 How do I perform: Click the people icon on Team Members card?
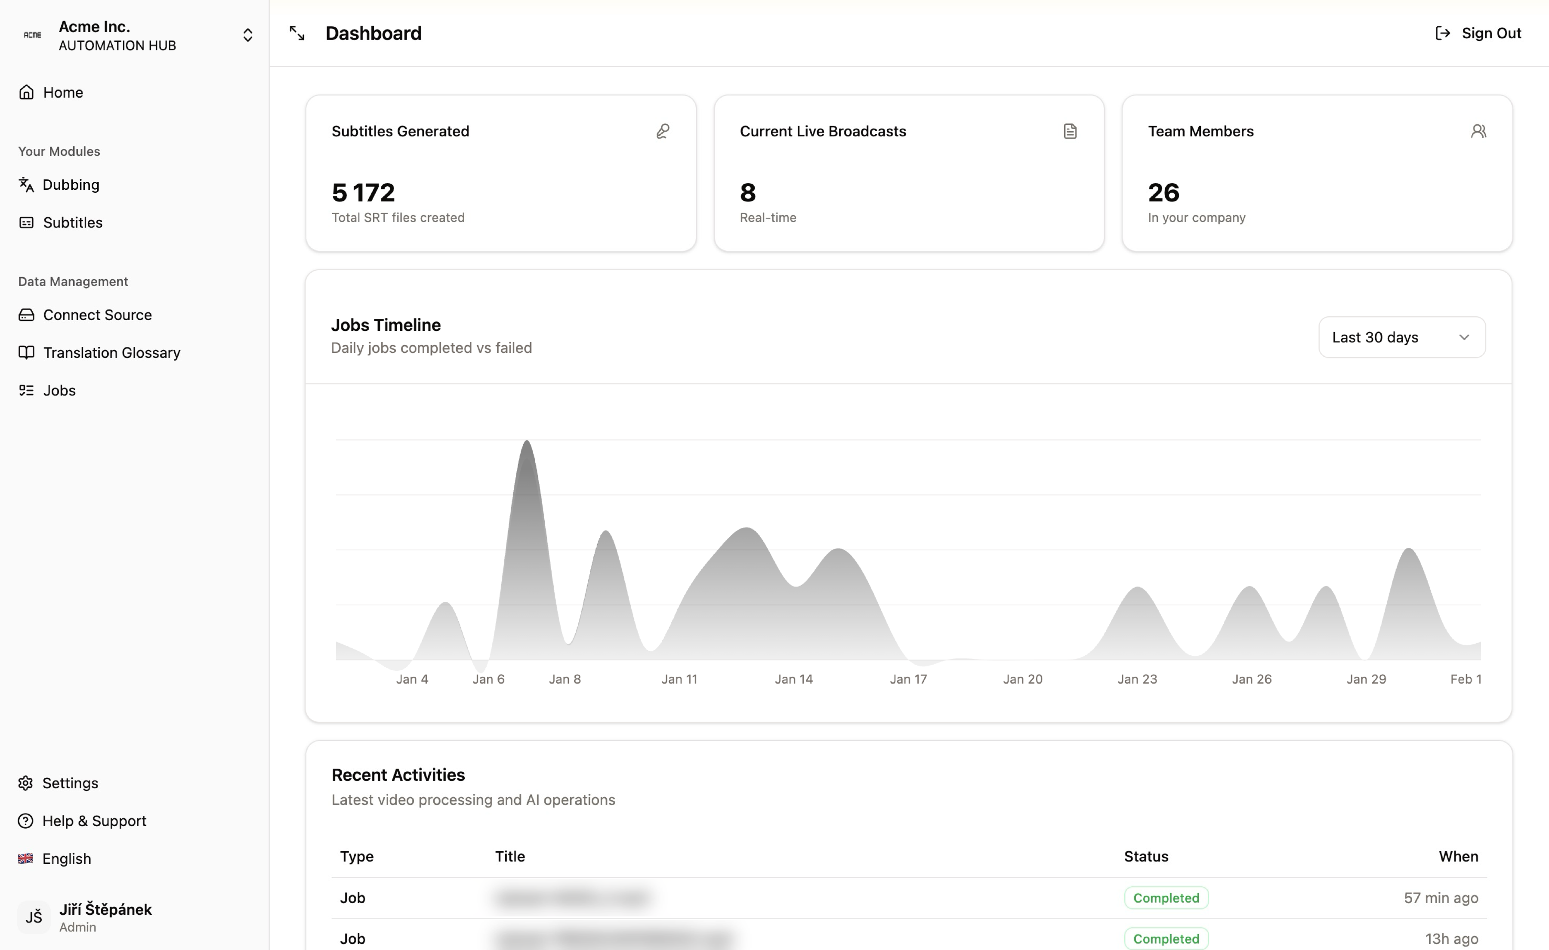click(x=1478, y=131)
